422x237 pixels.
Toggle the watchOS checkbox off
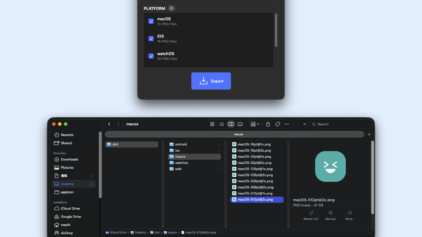pyautogui.click(x=151, y=56)
